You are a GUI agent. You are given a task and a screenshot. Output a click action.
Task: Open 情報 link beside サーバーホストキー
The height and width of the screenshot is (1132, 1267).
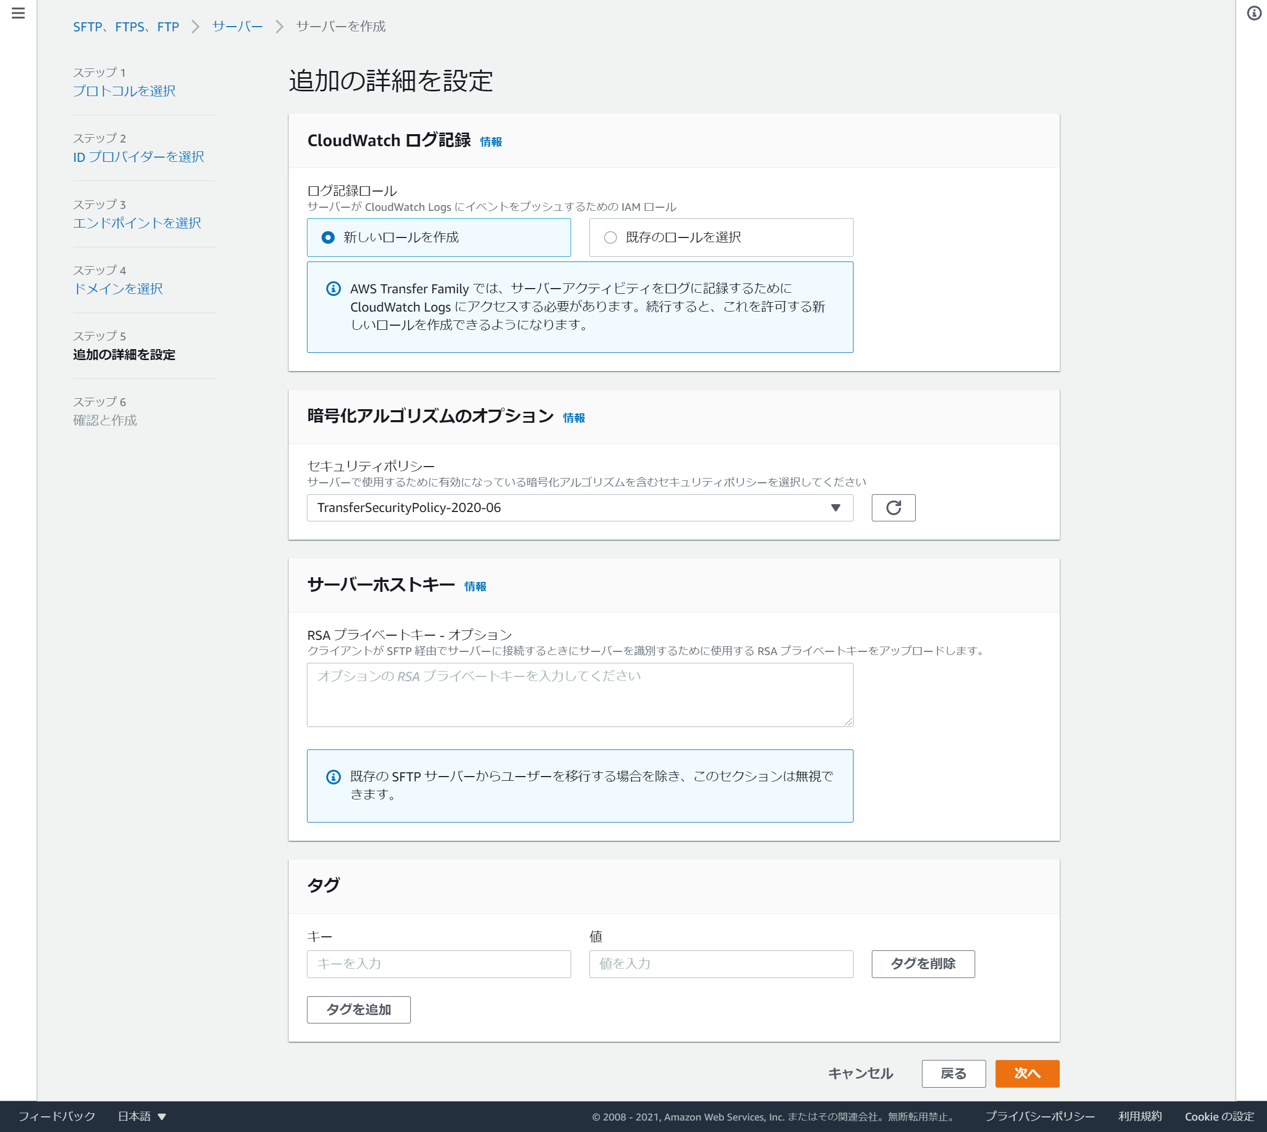475,587
